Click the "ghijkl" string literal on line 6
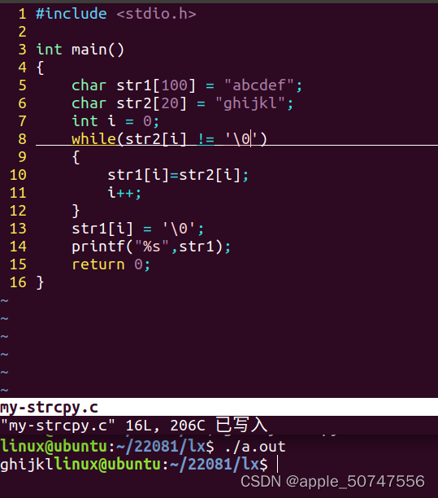 coord(250,103)
